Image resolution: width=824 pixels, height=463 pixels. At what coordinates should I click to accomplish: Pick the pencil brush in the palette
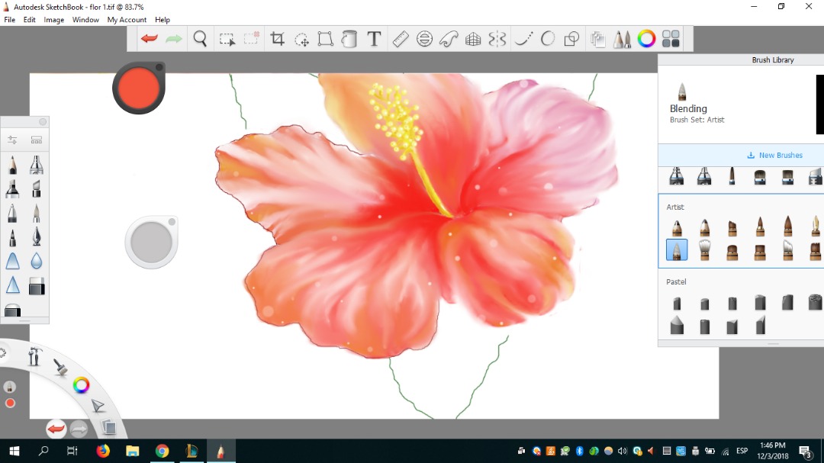click(x=12, y=165)
